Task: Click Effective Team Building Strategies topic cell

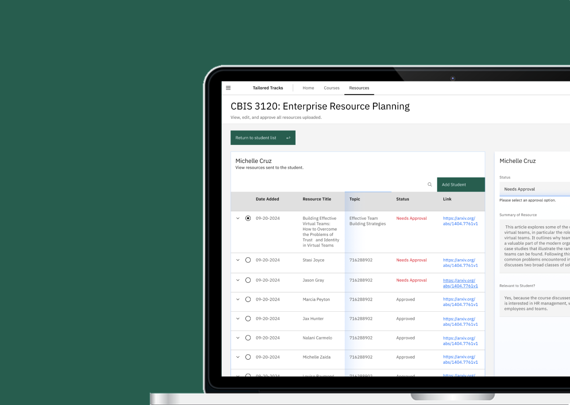Action: pos(368,221)
